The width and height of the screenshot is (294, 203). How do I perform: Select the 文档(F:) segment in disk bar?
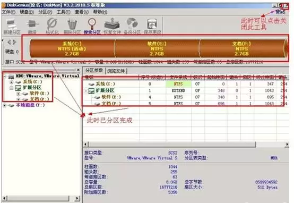coord(242,49)
